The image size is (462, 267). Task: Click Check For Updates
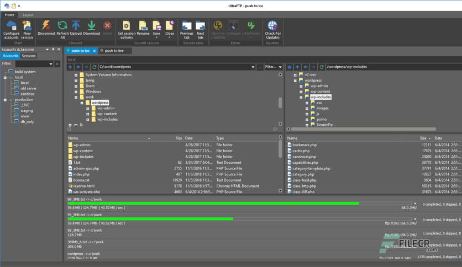tap(272, 29)
